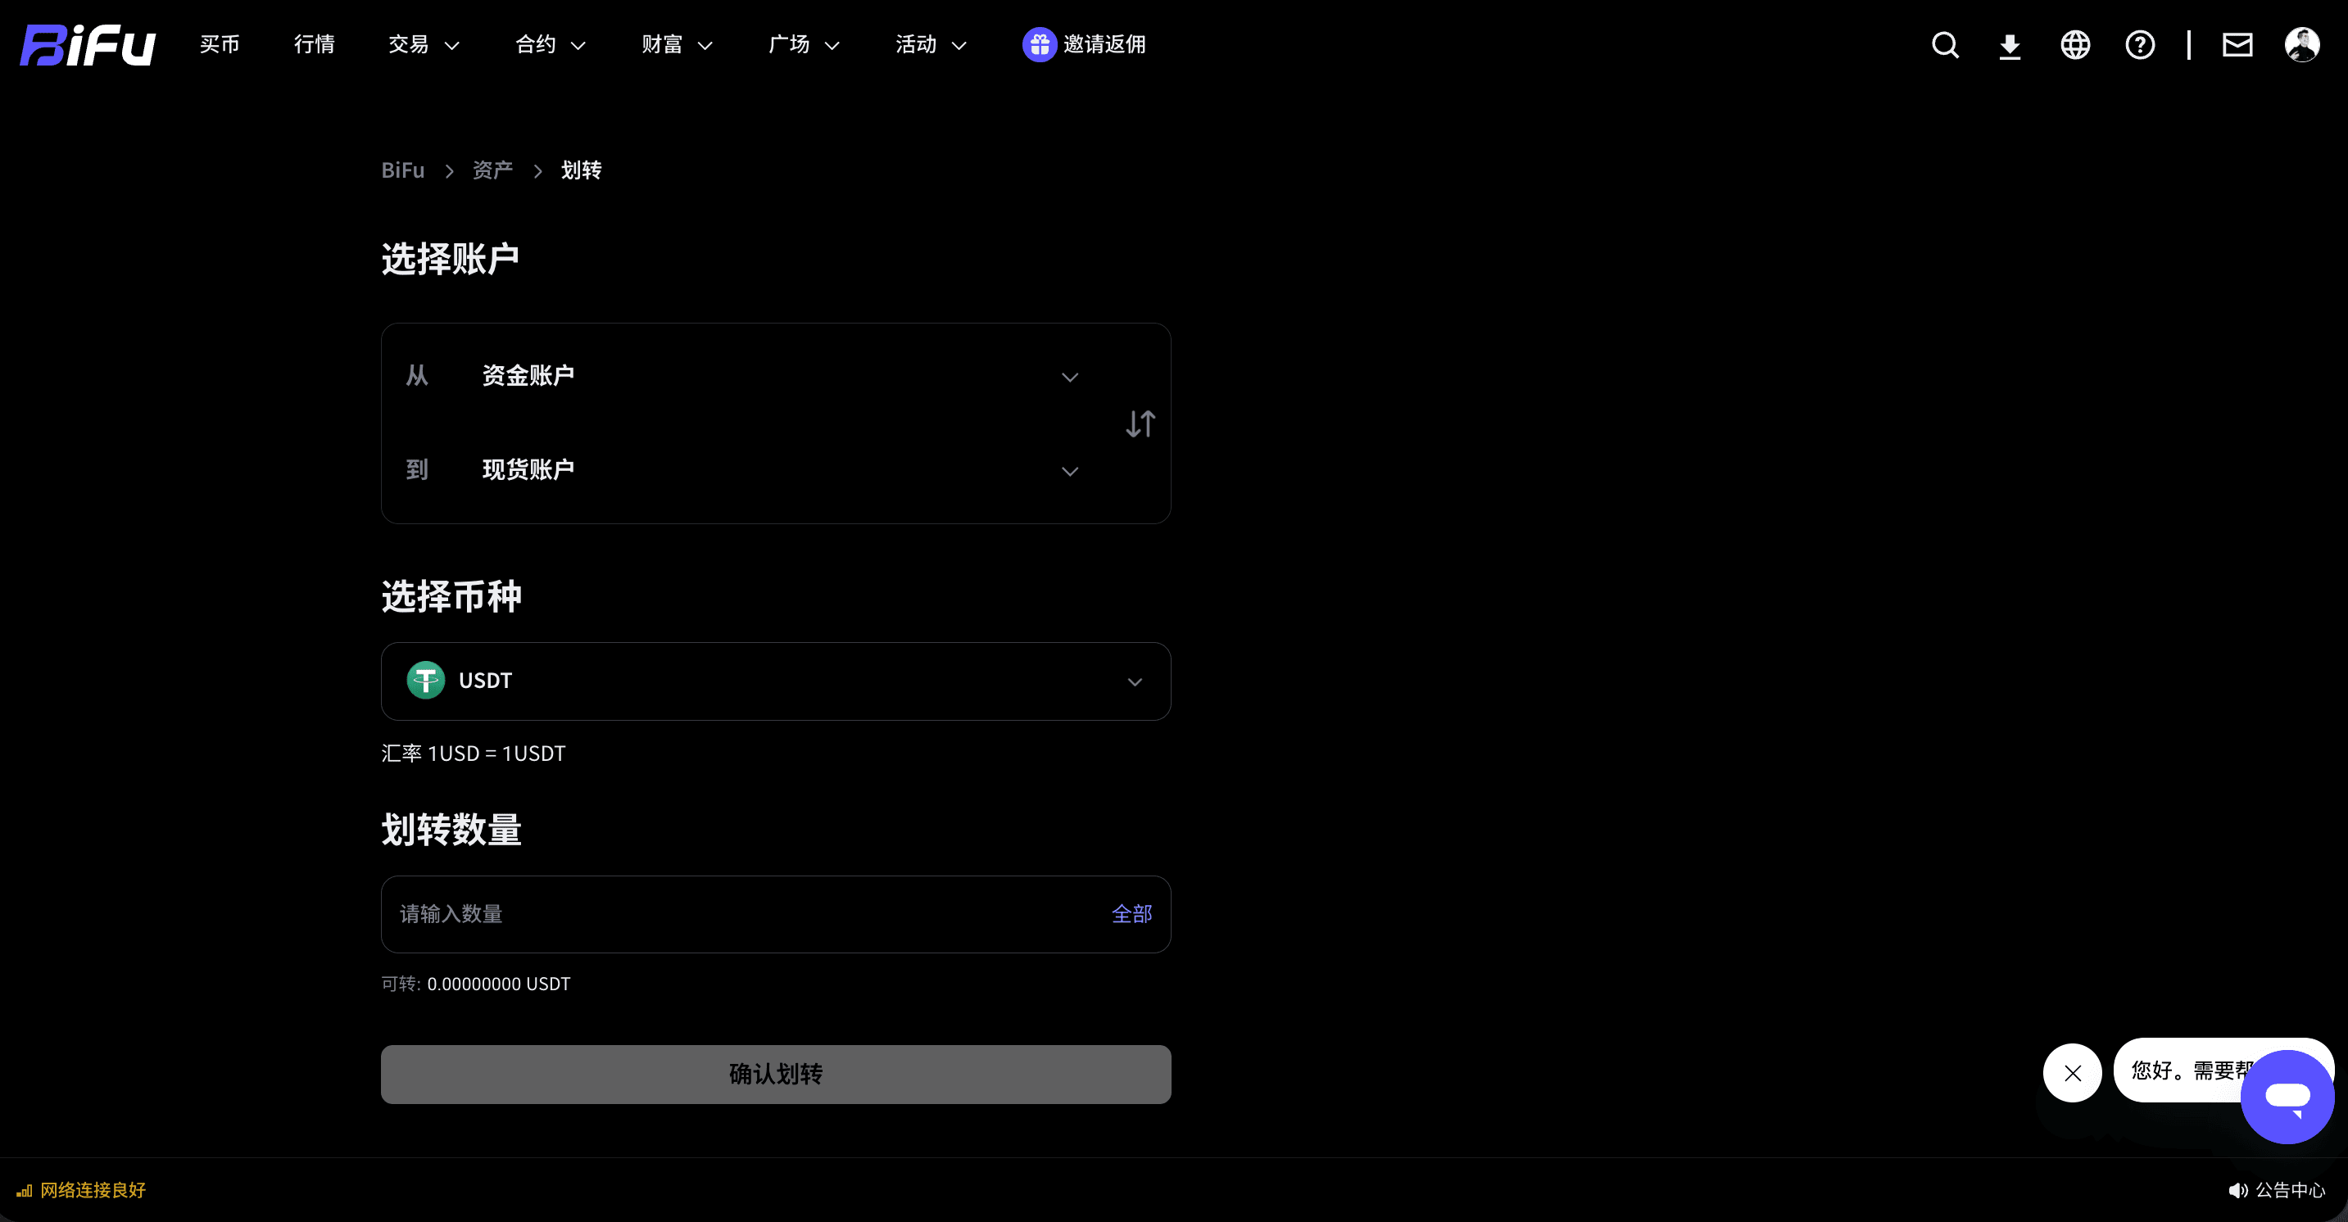Screen dimensions: 2348x1222
Task: Click the announcement speaker icon
Action: (2237, 1190)
